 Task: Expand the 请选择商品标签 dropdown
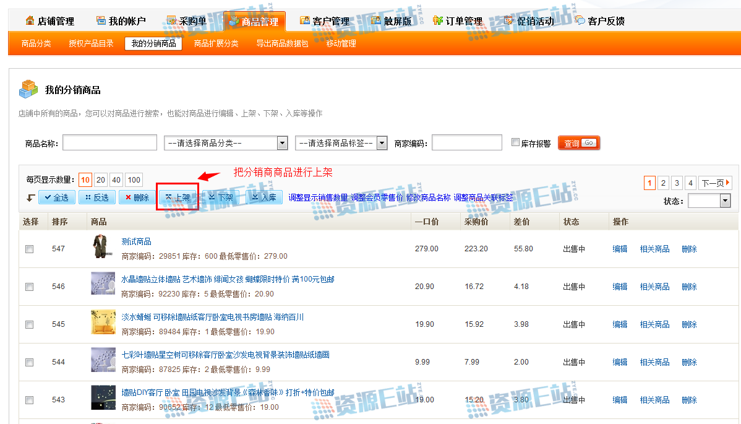[341, 143]
